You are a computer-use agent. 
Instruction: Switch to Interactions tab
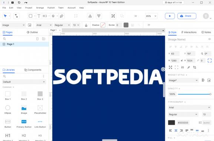coord(189,32)
